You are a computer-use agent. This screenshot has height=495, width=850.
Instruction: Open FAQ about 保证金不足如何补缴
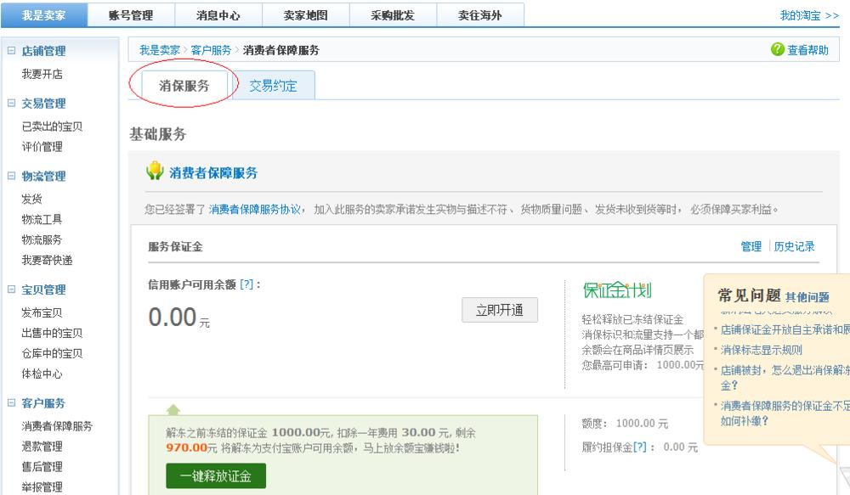point(785,413)
